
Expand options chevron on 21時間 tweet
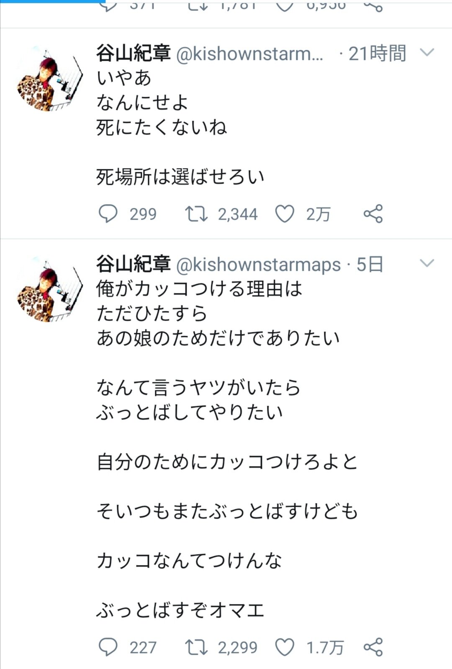point(427,53)
